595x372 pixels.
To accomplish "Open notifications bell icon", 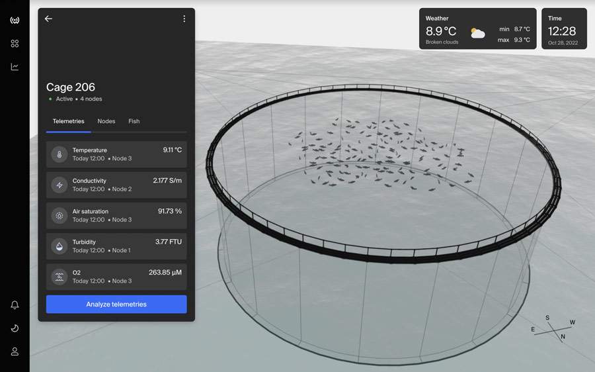I will coord(15,304).
